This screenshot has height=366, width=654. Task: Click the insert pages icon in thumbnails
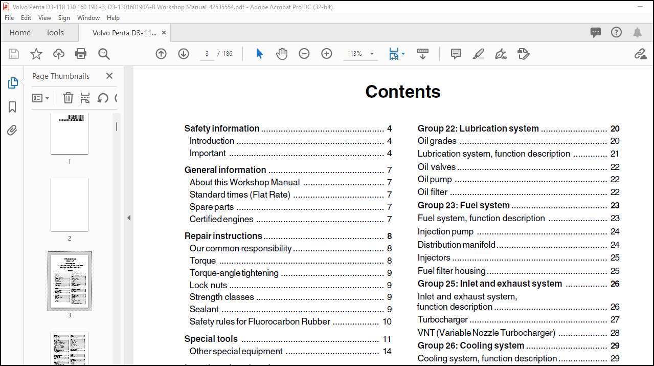pos(85,98)
